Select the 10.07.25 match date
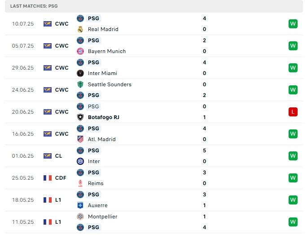The height and width of the screenshot is (235, 307). pyautogui.click(x=23, y=24)
